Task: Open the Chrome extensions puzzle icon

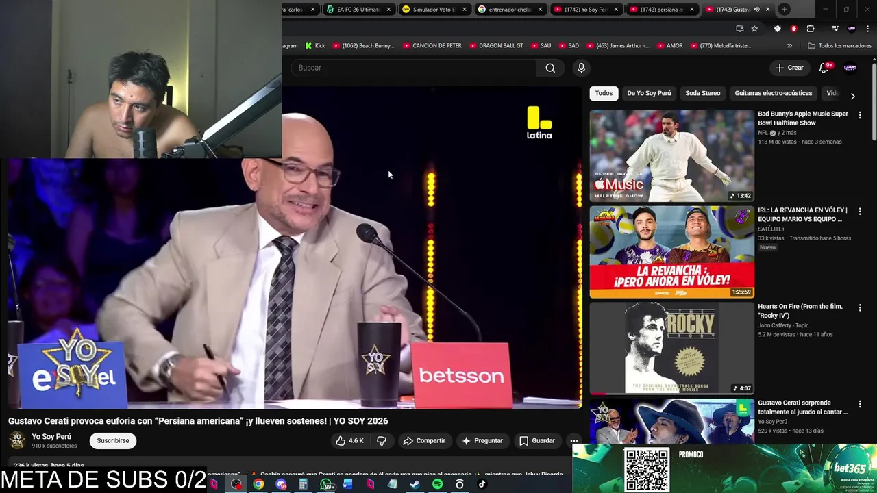Action: coord(811,29)
